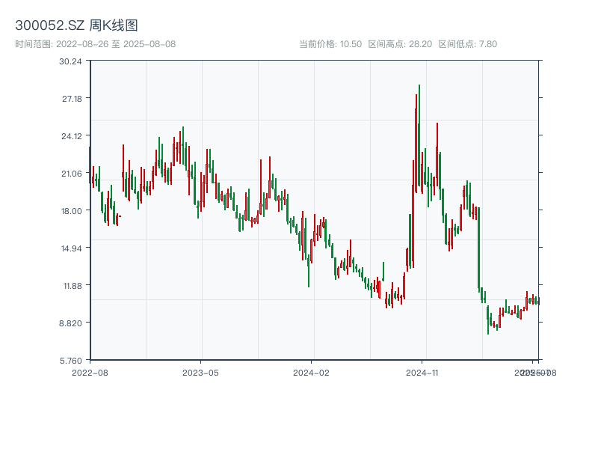The width and height of the screenshot is (598, 449).
Task: Click the 11.88 y-axis price label
Action: coord(71,286)
